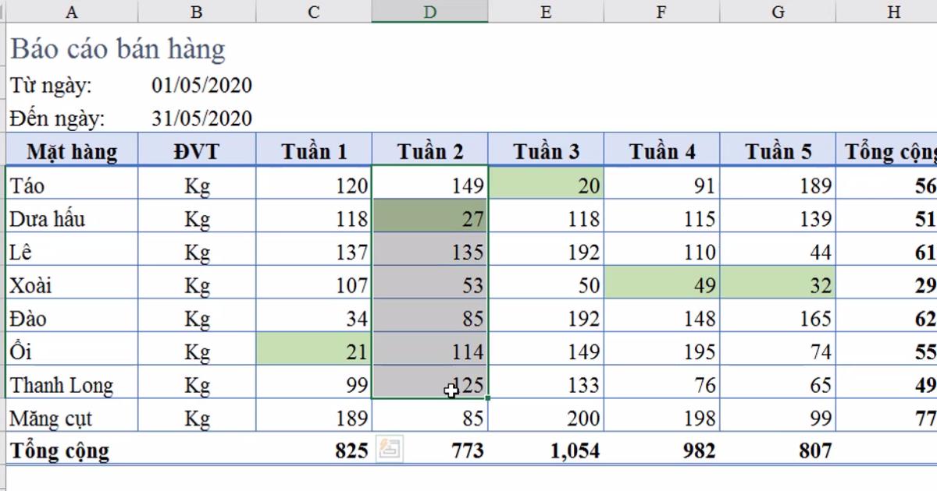Select Tuần 2 total 773
937x491 pixels.
point(430,450)
